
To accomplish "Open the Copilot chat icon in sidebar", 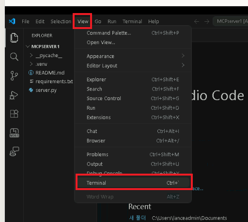I will (15, 151).
